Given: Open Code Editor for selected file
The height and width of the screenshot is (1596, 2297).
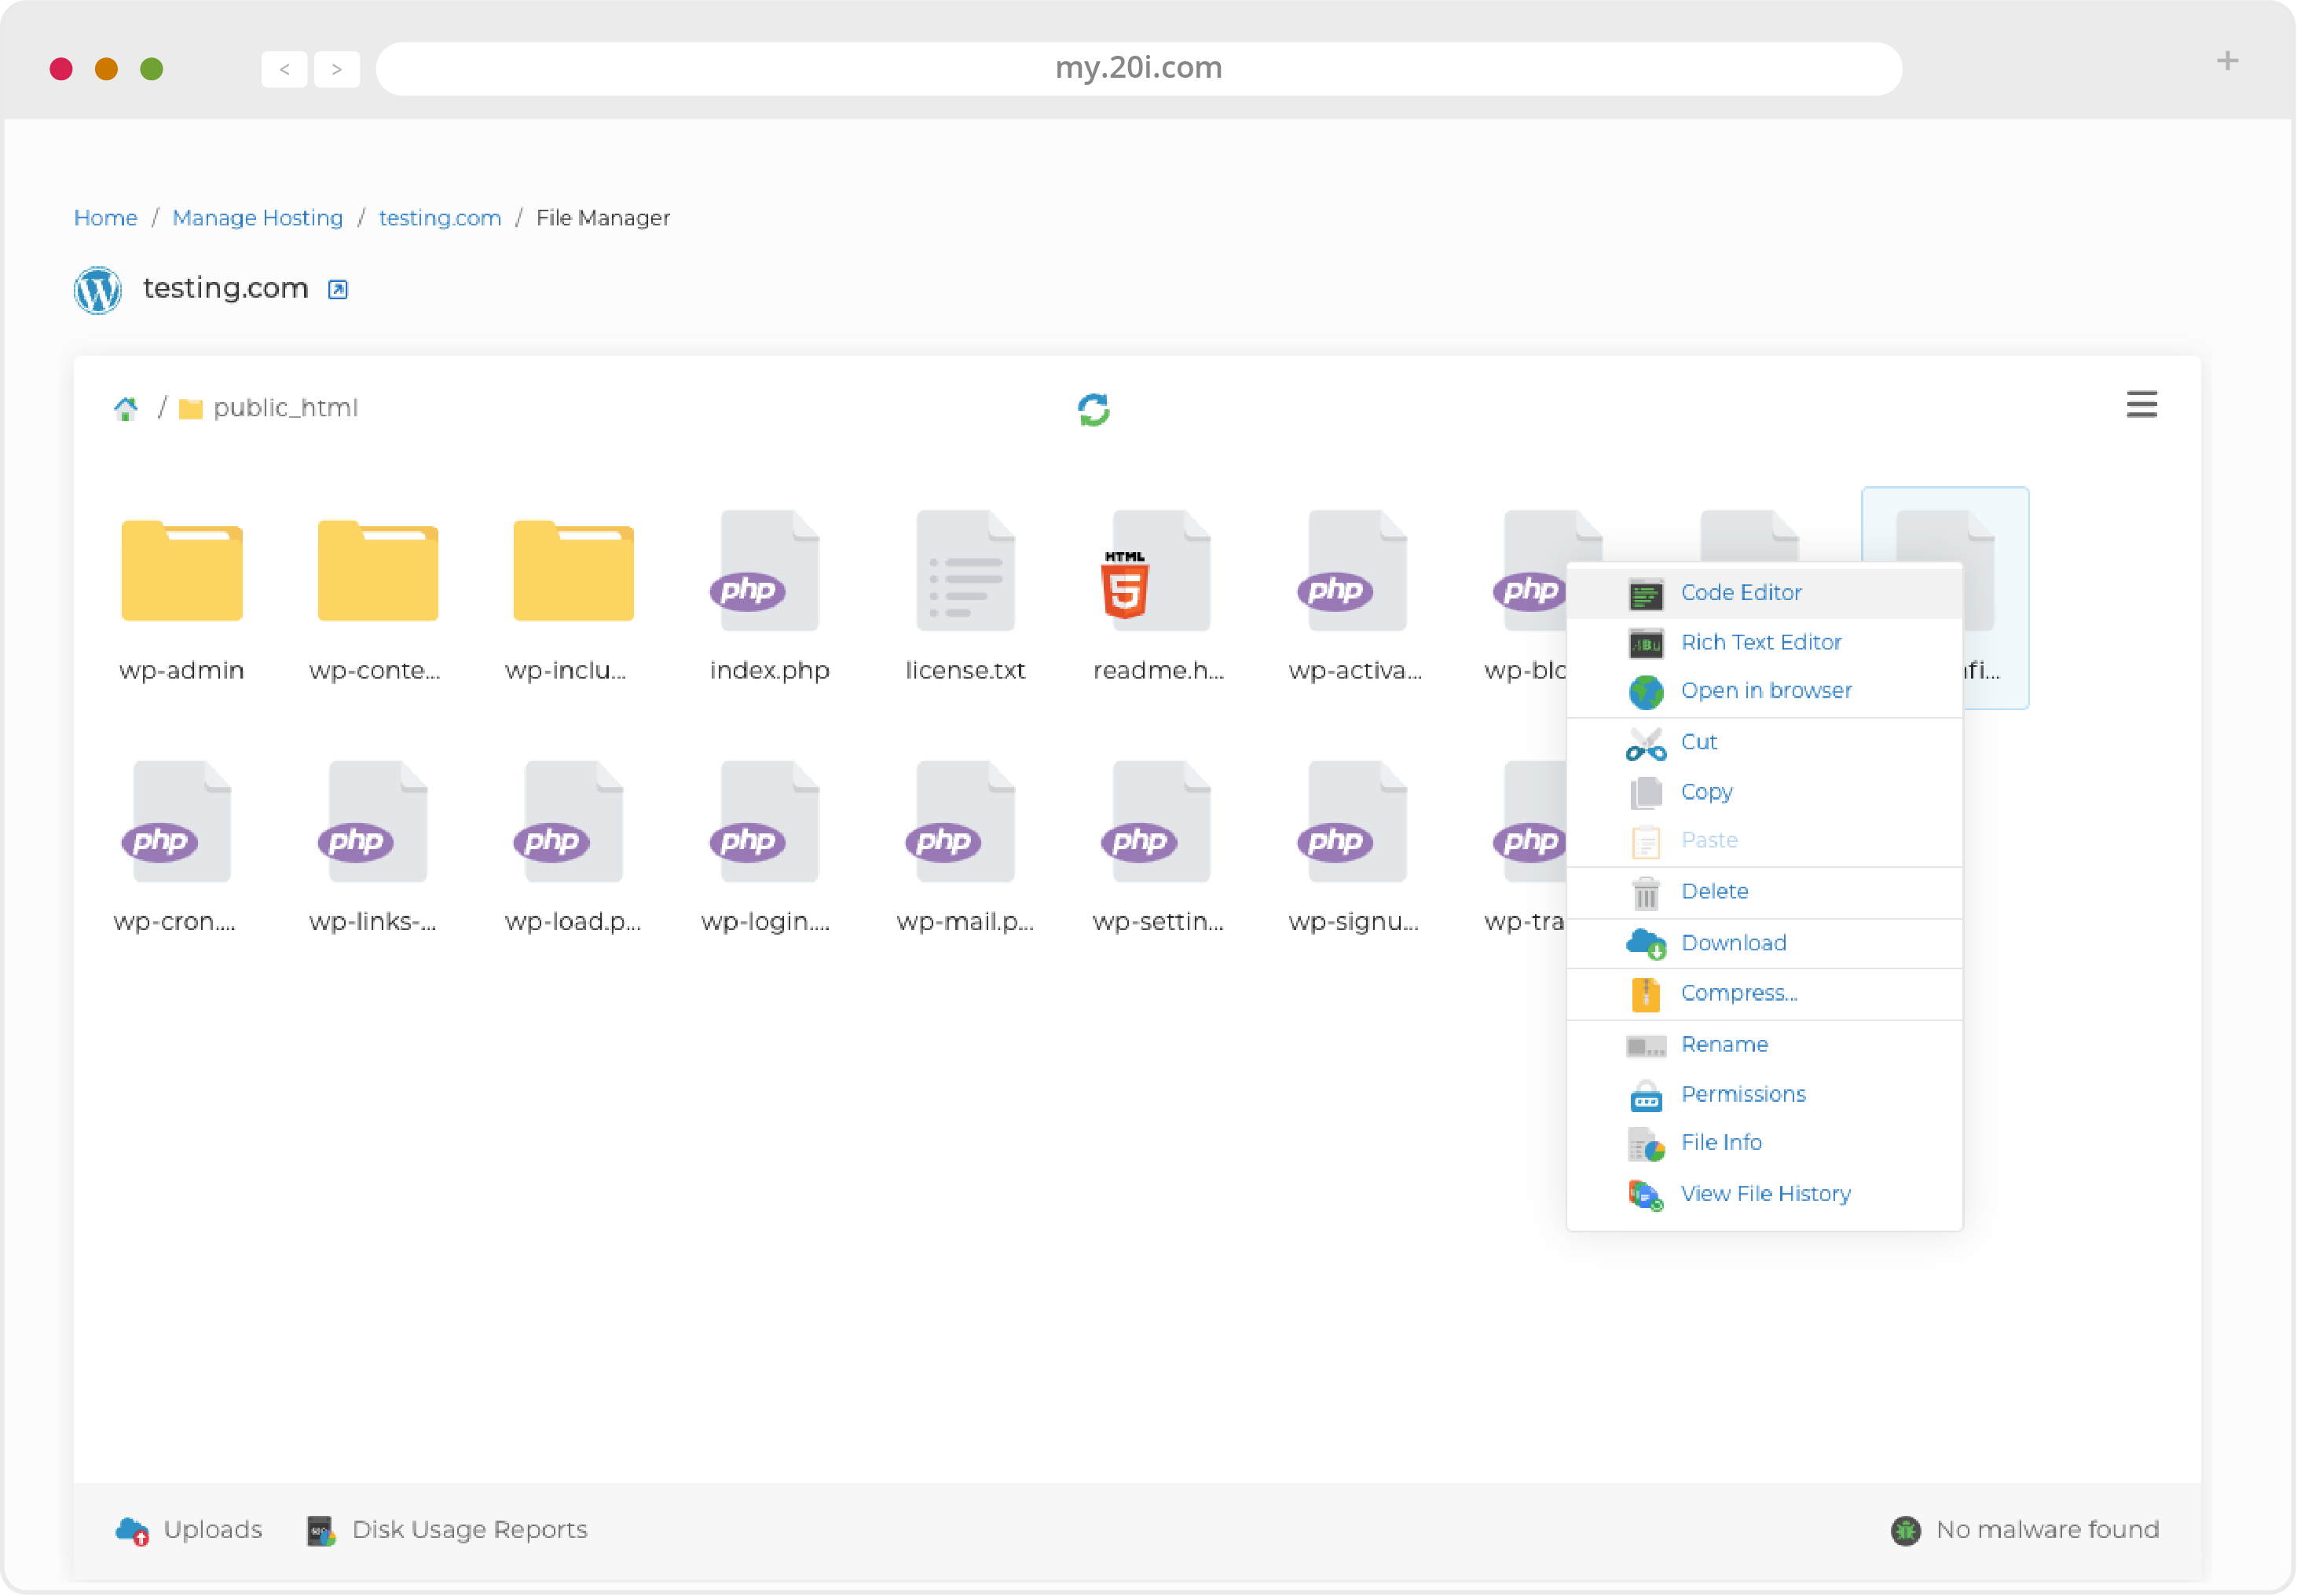Looking at the screenshot, I should (1738, 591).
